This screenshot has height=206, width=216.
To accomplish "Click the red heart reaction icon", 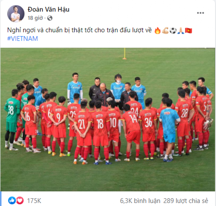I will coord(20,200).
